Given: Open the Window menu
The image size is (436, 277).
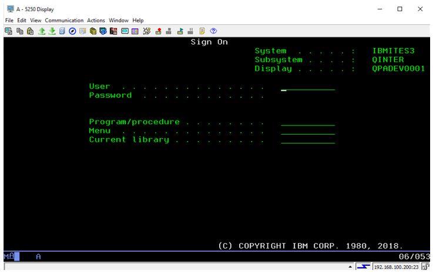Looking at the screenshot, I should [119, 20].
